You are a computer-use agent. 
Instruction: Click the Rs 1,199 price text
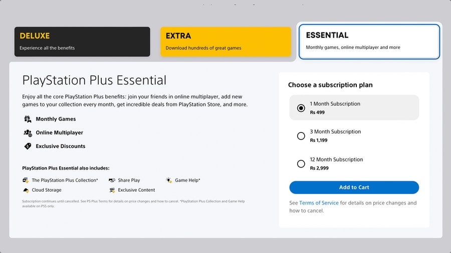point(319,140)
